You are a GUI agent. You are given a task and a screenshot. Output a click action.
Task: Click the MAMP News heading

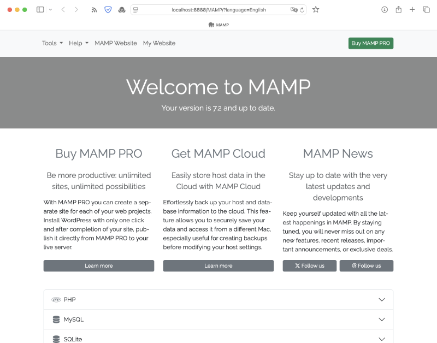(338, 153)
